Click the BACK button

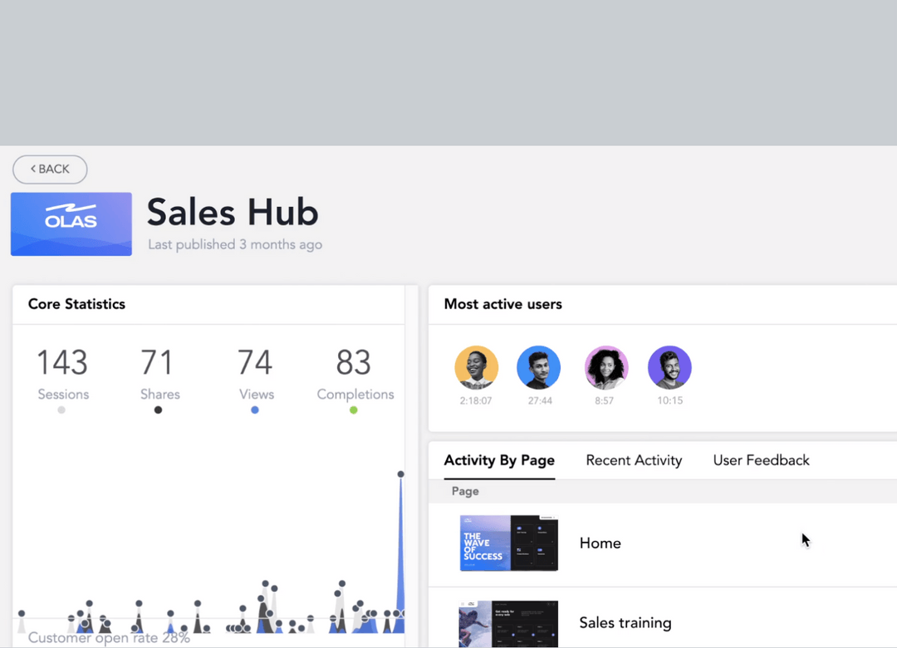pyautogui.click(x=49, y=169)
